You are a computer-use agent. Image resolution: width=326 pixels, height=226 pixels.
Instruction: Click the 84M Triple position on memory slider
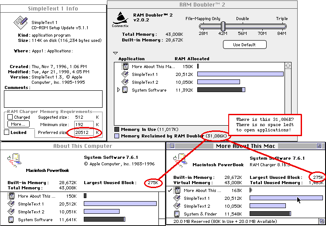point(281,27)
